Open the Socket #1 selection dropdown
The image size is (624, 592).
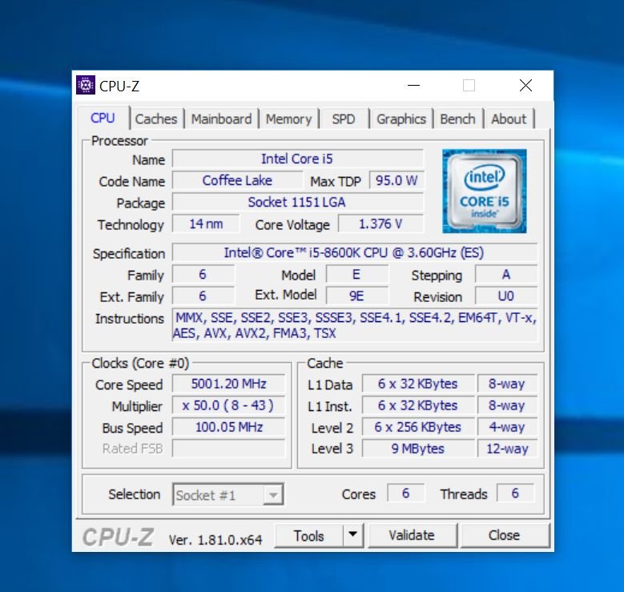pyautogui.click(x=228, y=494)
